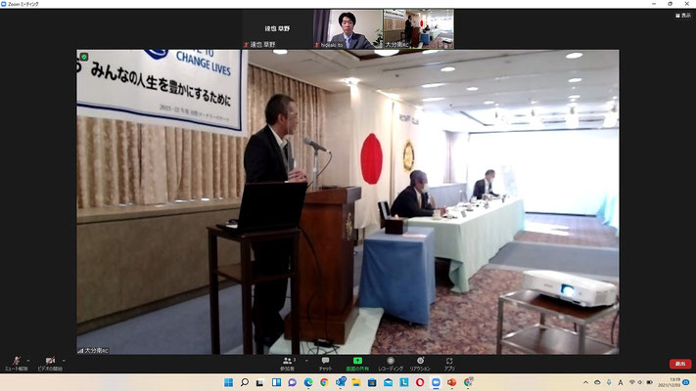Image resolution: width=696 pixels, height=391 pixels.
Task: Open the Widgets taskbar icon
Action: click(x=276, y=382)
